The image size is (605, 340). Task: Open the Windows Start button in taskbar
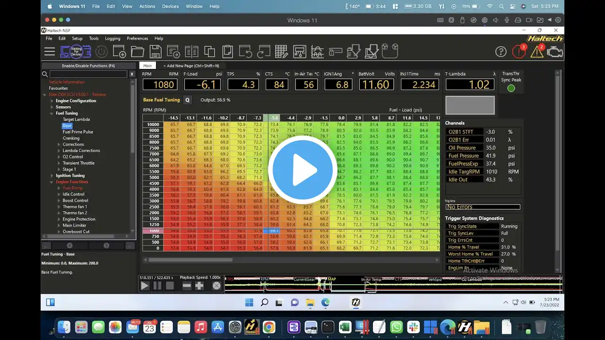point(249,302)
